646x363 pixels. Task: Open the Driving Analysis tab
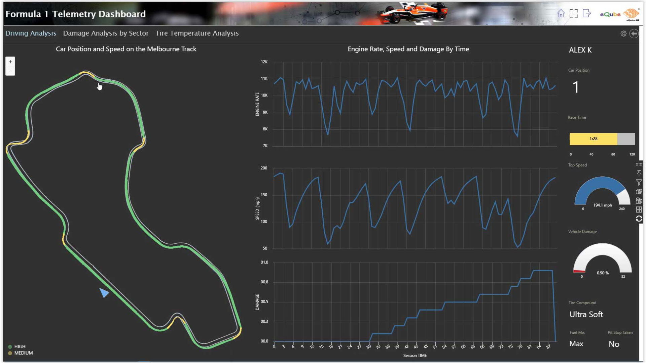click(x=31, y=33)
